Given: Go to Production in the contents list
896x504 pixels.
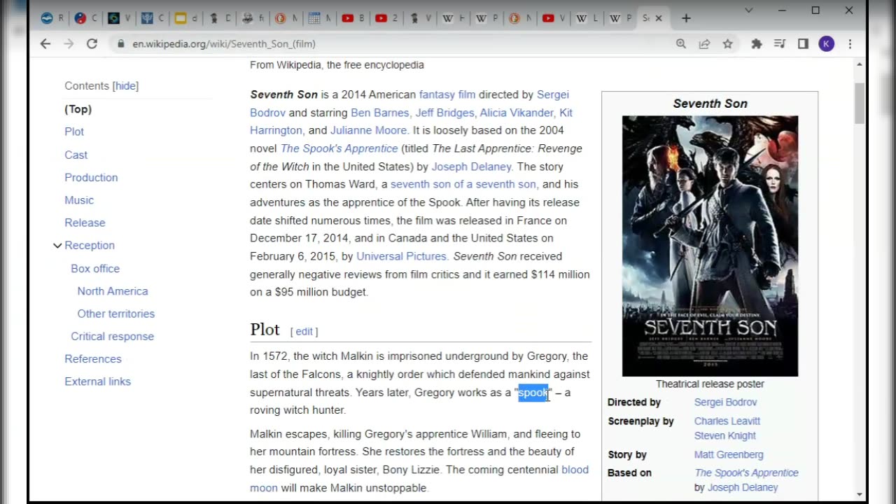Looking at the screenshot, I should pyautogui.click(x=91, y=178).
